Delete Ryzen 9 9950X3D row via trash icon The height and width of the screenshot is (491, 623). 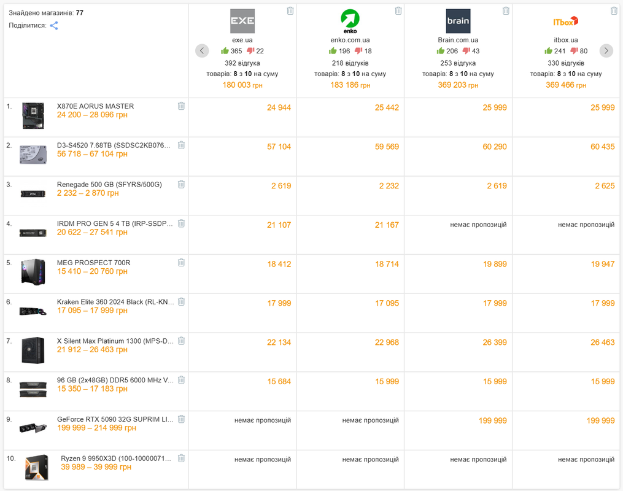pyautogui.click(x=181, y=458)
